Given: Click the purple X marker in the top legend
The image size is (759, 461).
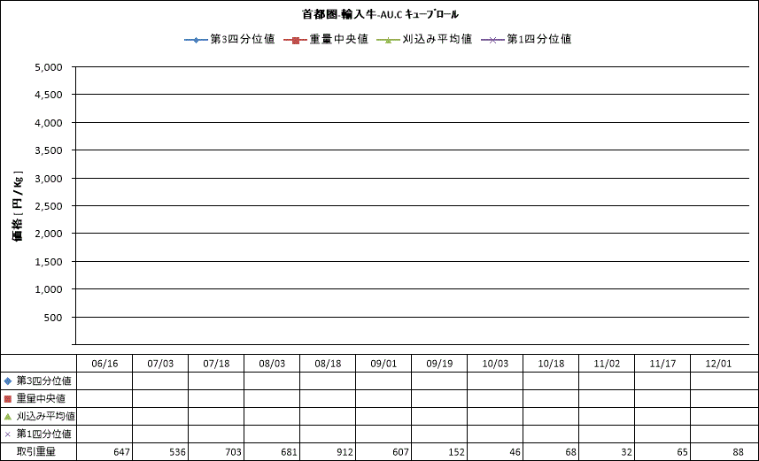Looking at the screenshot, I should [x=492, y=40].
